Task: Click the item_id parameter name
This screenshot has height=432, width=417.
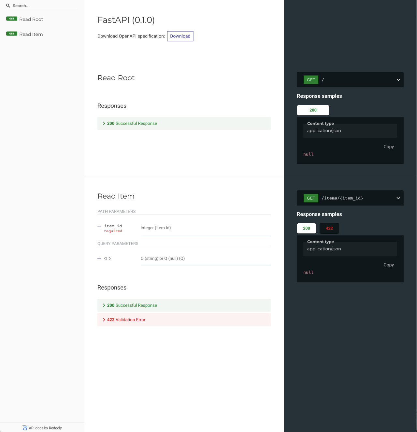Action: [x=113, y=226]
